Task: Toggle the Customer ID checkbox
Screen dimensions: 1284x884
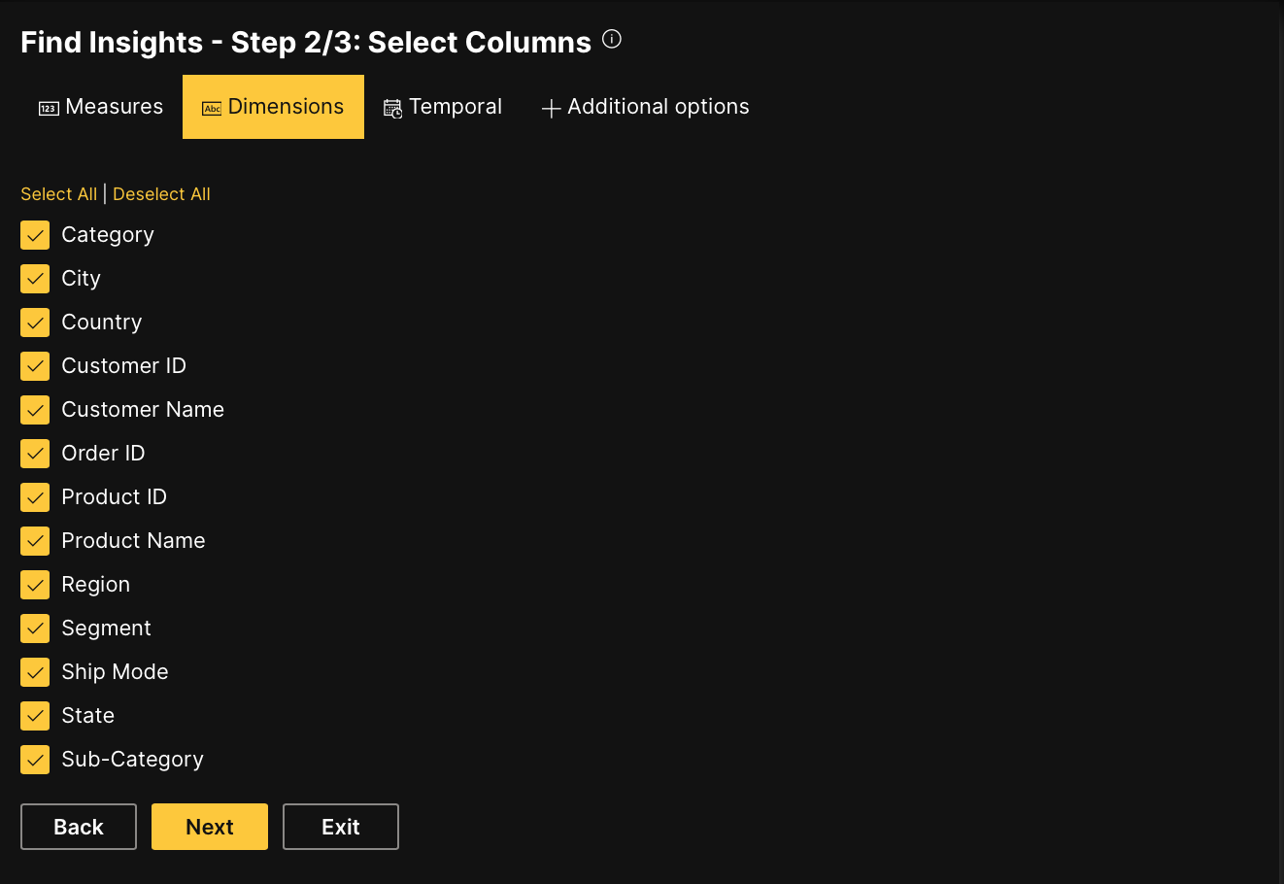Action: click(35, 366)
